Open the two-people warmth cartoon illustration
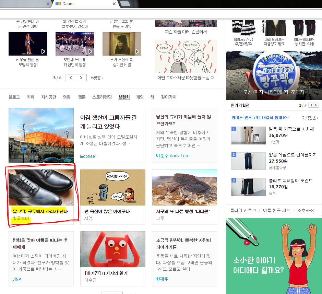 [x=186, y=56]
